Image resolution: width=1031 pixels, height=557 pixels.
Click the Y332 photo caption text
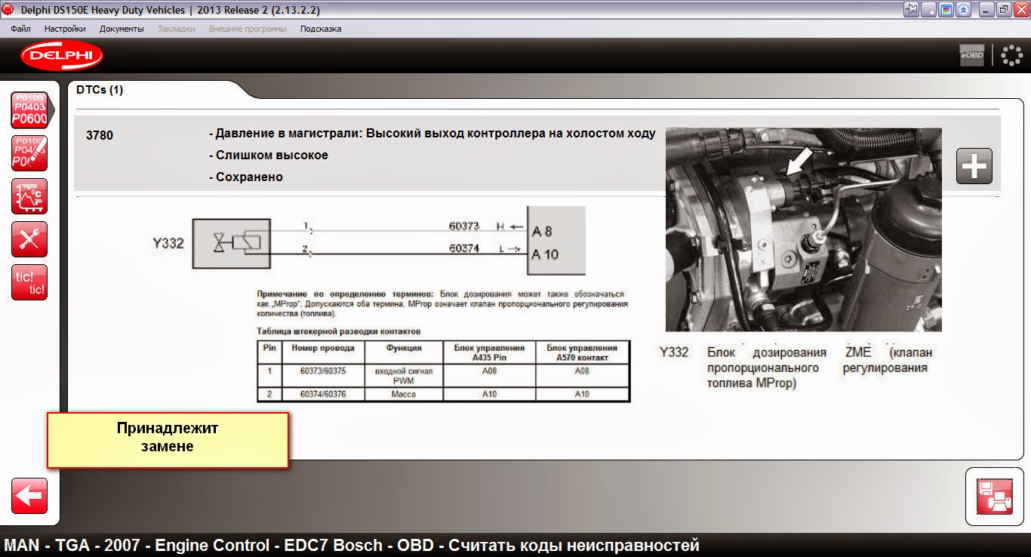tap(796, 368)
